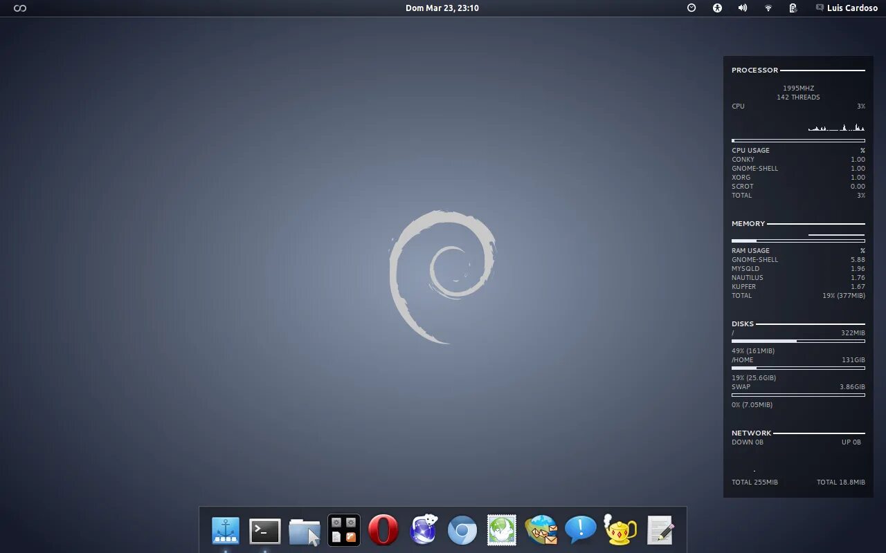This screenshot has width=886, height=553.
Task: Click the MYSQLD memory row
Action: point(798,269)
